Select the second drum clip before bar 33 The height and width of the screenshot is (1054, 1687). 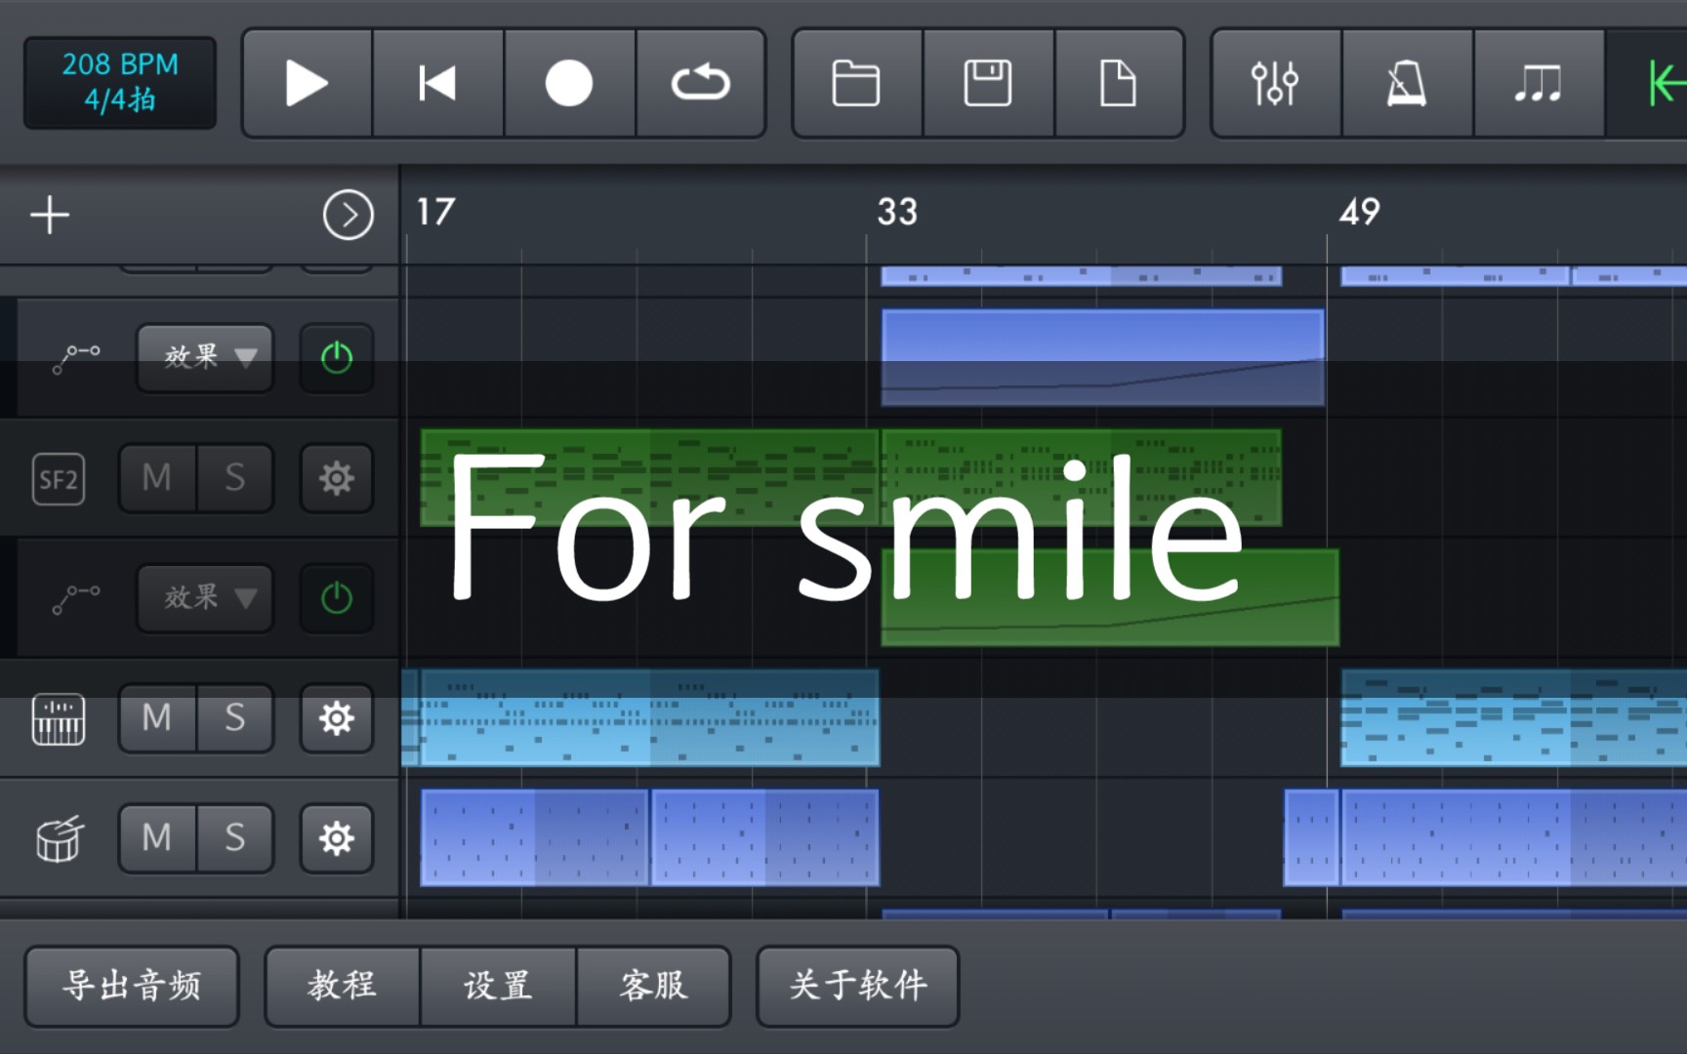765,837
